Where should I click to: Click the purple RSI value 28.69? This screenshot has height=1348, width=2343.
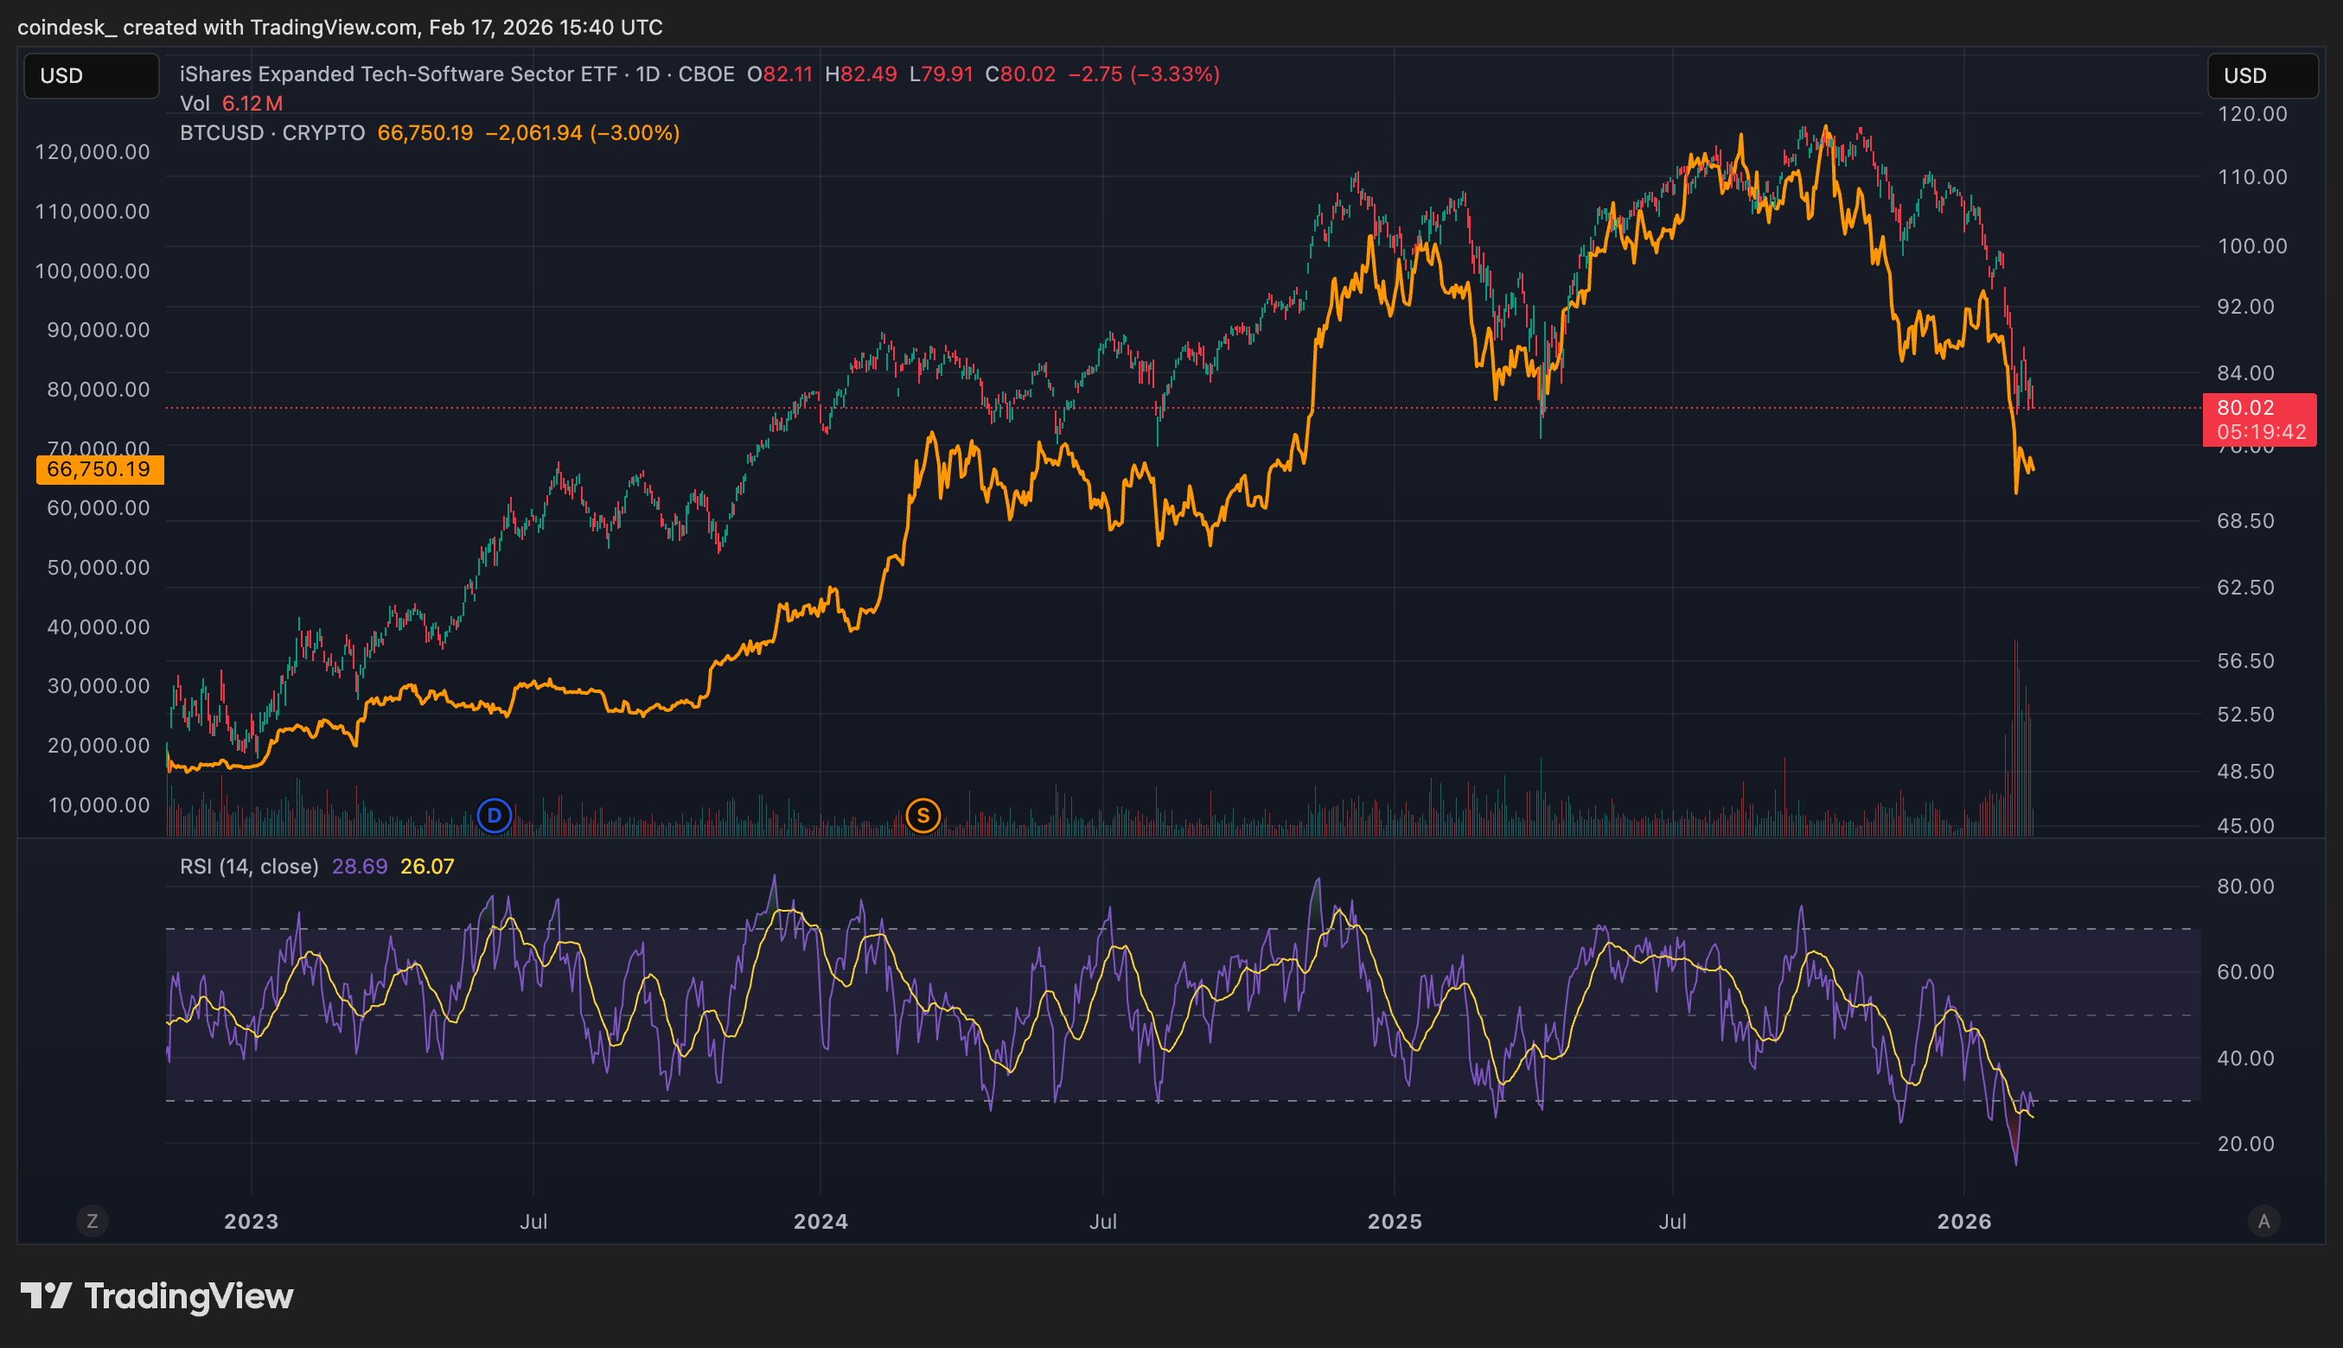point(360,867)
